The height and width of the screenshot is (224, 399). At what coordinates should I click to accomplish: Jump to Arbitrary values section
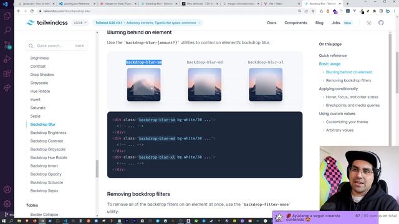click(340, 130)
